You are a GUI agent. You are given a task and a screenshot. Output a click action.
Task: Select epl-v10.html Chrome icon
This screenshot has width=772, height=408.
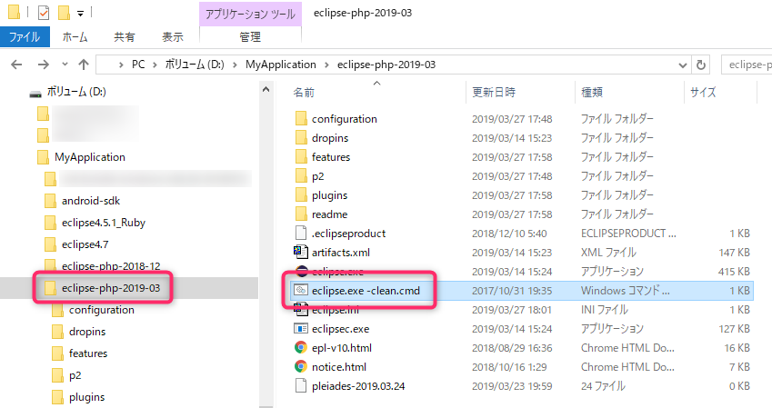[301, 347]
